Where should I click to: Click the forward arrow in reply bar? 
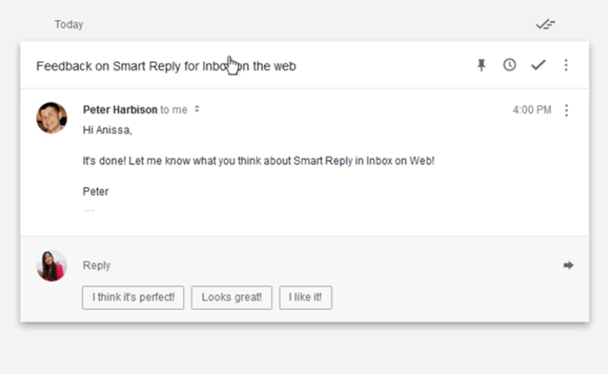(x=568, y=265)
